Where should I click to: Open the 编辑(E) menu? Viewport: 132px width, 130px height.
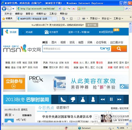click(x=19, y=14)
